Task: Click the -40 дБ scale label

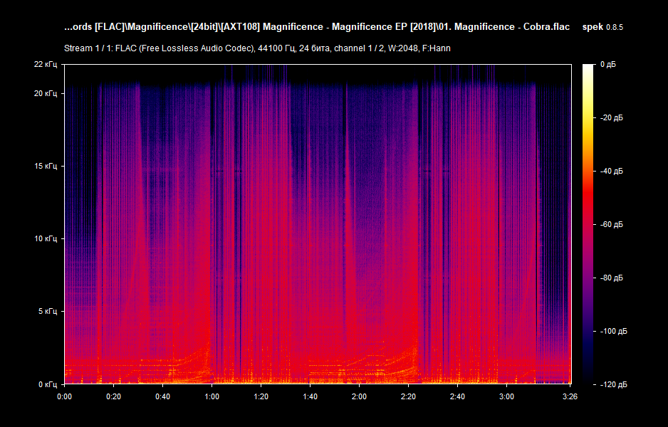Action: pos(611,171)
